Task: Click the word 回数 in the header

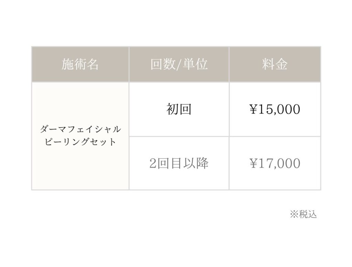Action: tap(163, 65)
